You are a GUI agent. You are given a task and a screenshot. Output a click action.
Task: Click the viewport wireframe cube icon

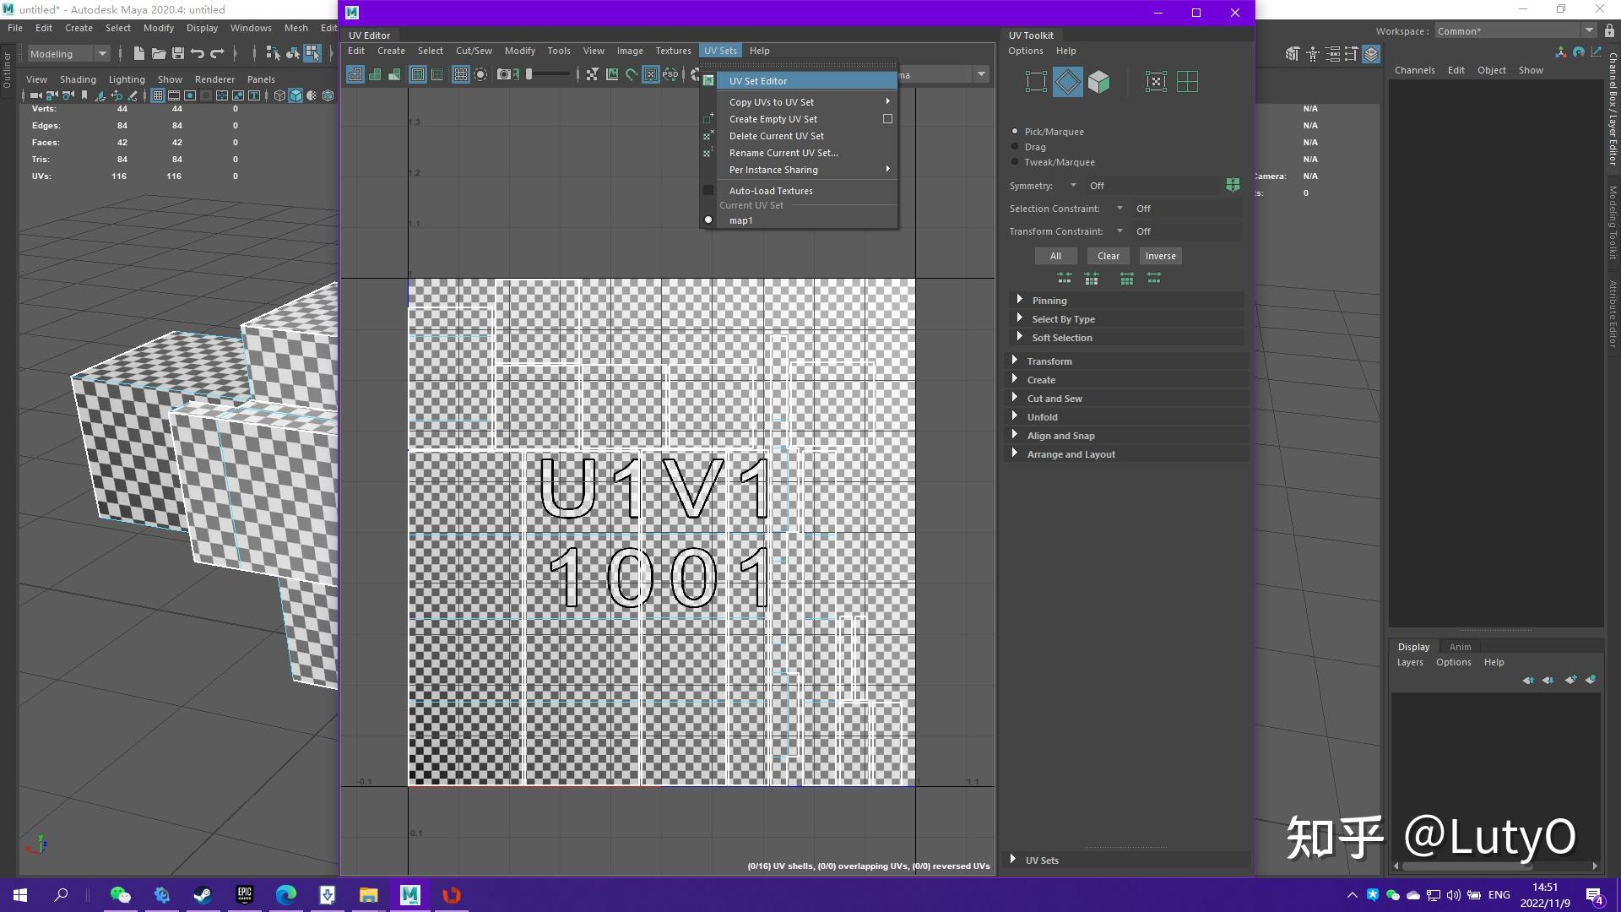point(279,95)
